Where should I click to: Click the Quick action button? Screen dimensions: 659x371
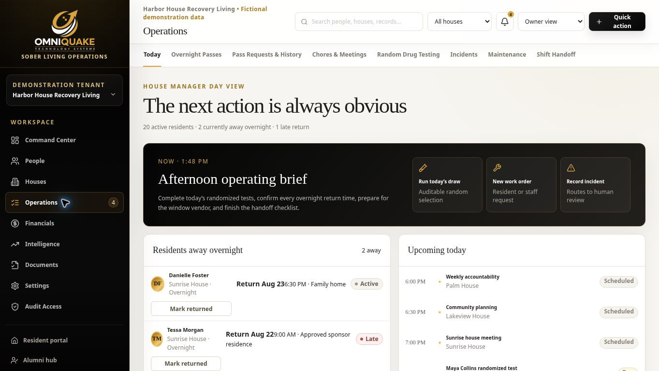[x=617, y=22]
